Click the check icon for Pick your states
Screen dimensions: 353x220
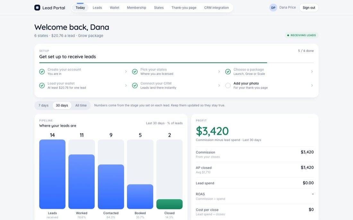coord(135,72)
